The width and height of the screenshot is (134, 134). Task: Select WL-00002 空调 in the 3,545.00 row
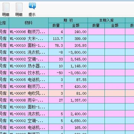29,59
